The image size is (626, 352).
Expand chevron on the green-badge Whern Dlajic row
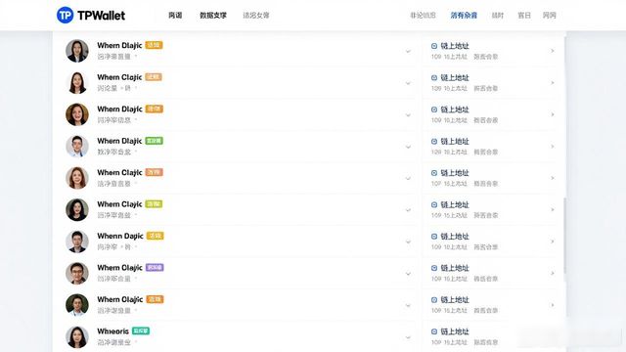coord(408,147)
